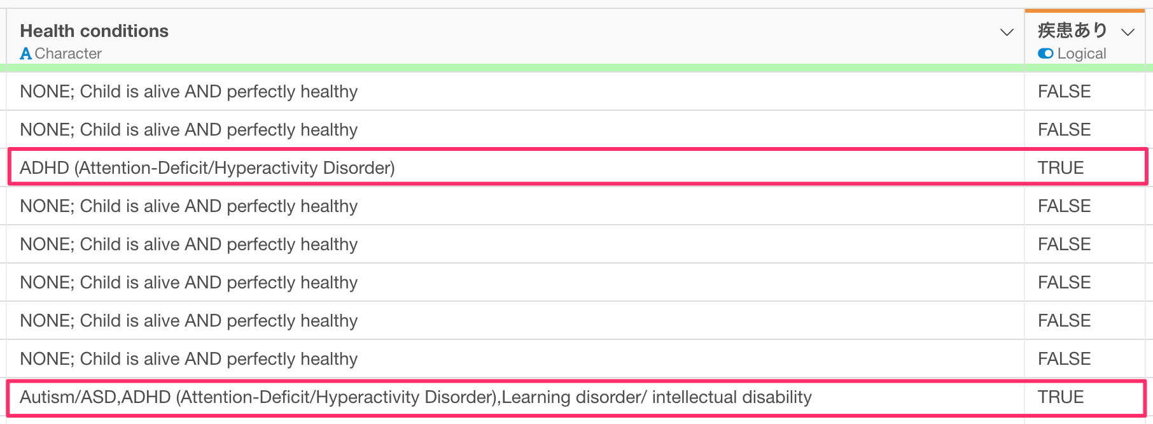Select the Health conditions column header
The height and width of the screenshot is (424, 1153).
click(94, 31)
